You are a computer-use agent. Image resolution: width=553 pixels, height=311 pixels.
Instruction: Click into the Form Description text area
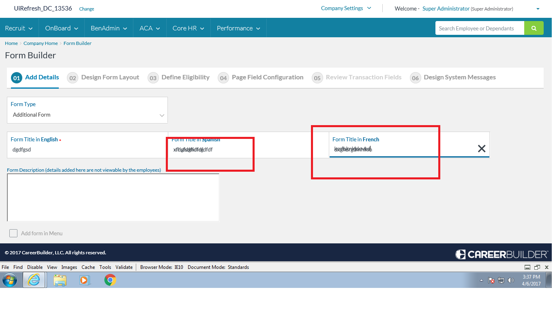(x=113, y=198)
